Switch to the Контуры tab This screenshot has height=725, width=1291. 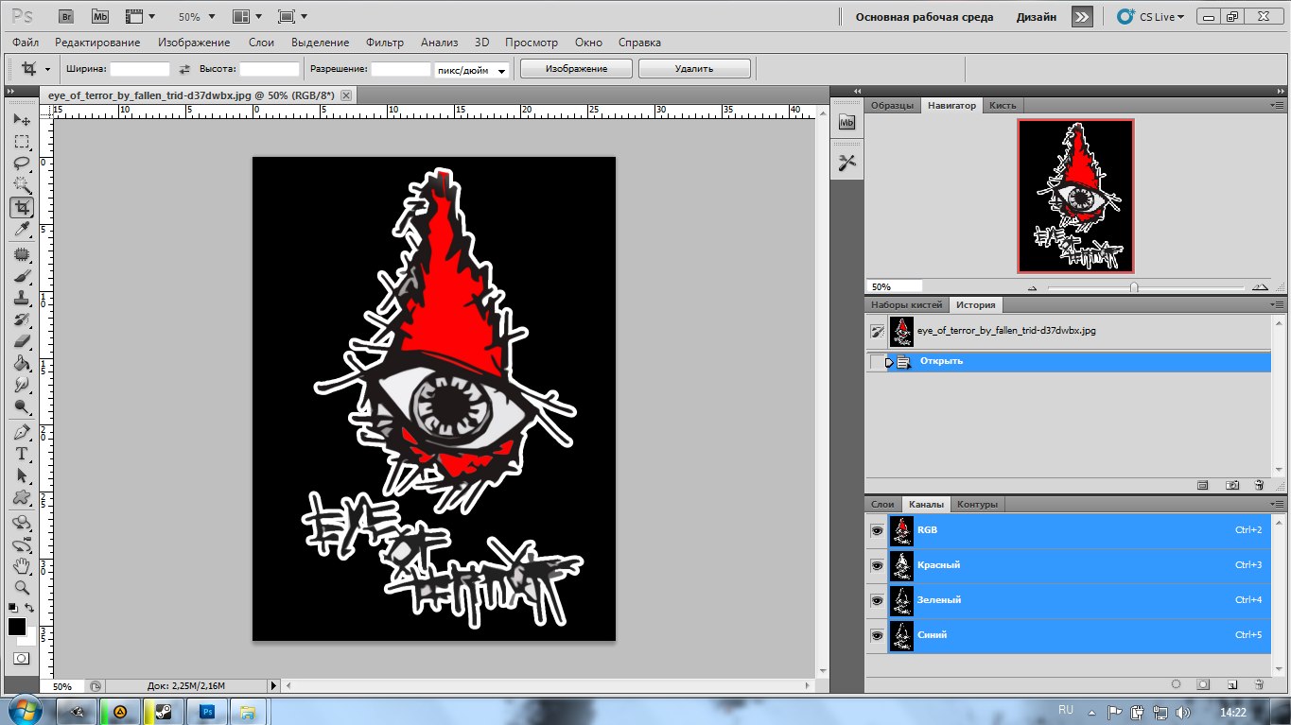[x=977, y=505]
